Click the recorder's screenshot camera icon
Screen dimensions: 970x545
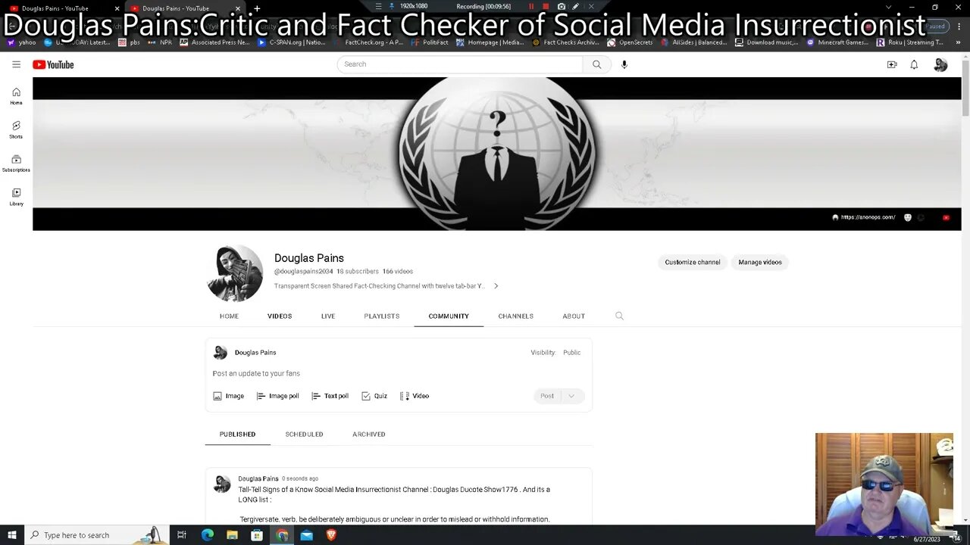[561, 6]
